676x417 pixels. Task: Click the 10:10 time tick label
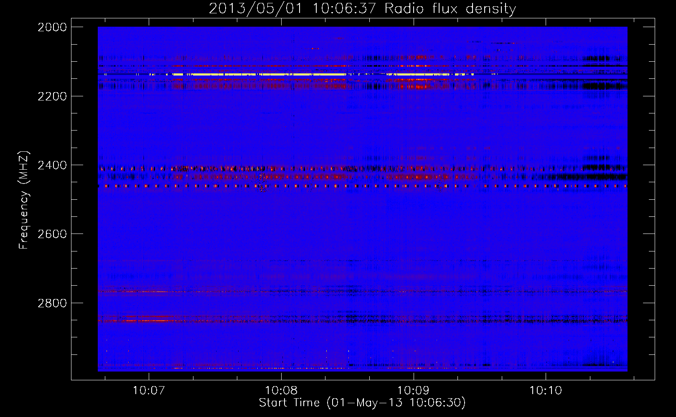coord(546,391)
